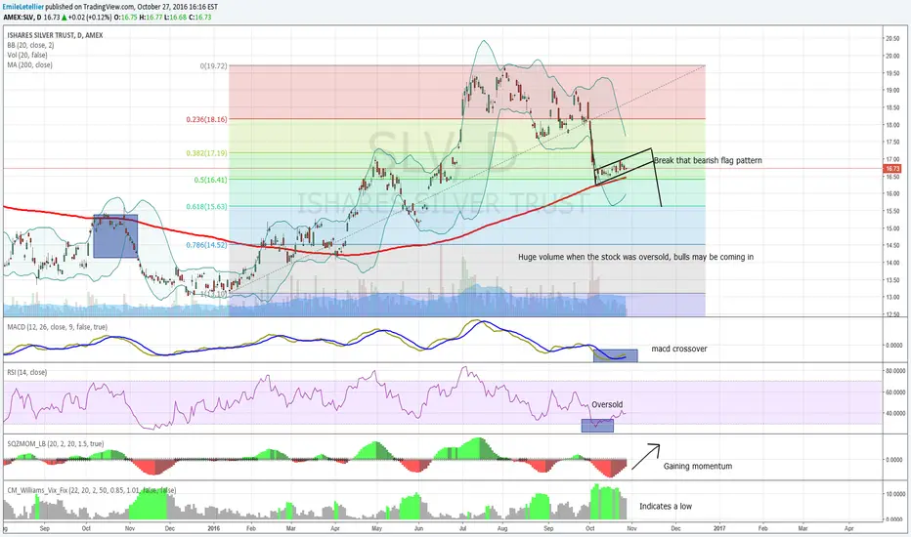Click the Fibonacci 0.618(15.63) level label
The image size is (911, 537).
pyautogui.click(x=206, y=207)
